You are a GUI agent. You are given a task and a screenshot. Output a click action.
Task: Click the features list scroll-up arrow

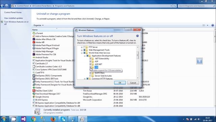point(137,47)
